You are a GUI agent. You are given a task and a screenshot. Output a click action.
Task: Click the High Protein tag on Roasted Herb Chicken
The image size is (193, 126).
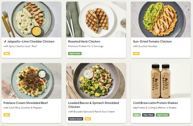(x=75, y=54)
